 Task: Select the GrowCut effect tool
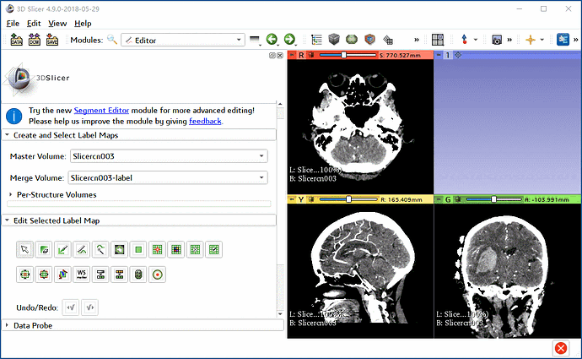point(62,275)
